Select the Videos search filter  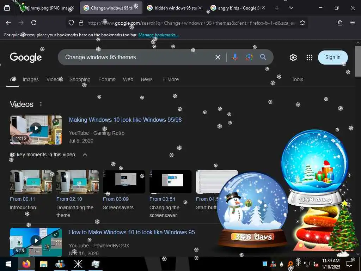[x=55, y=79]
